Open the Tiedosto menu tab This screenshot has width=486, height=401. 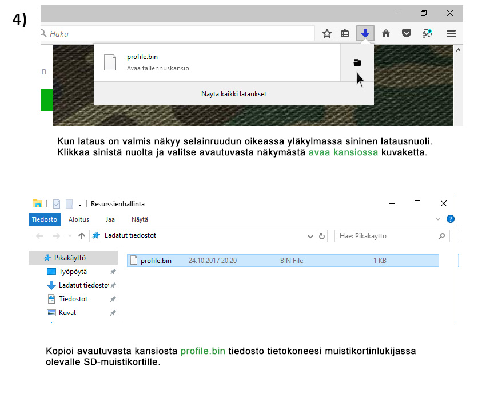coord(44,219)
